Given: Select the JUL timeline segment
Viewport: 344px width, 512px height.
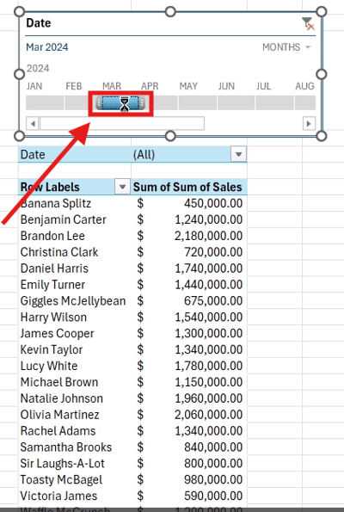Looking at the screenshot, I should point(274,102).
